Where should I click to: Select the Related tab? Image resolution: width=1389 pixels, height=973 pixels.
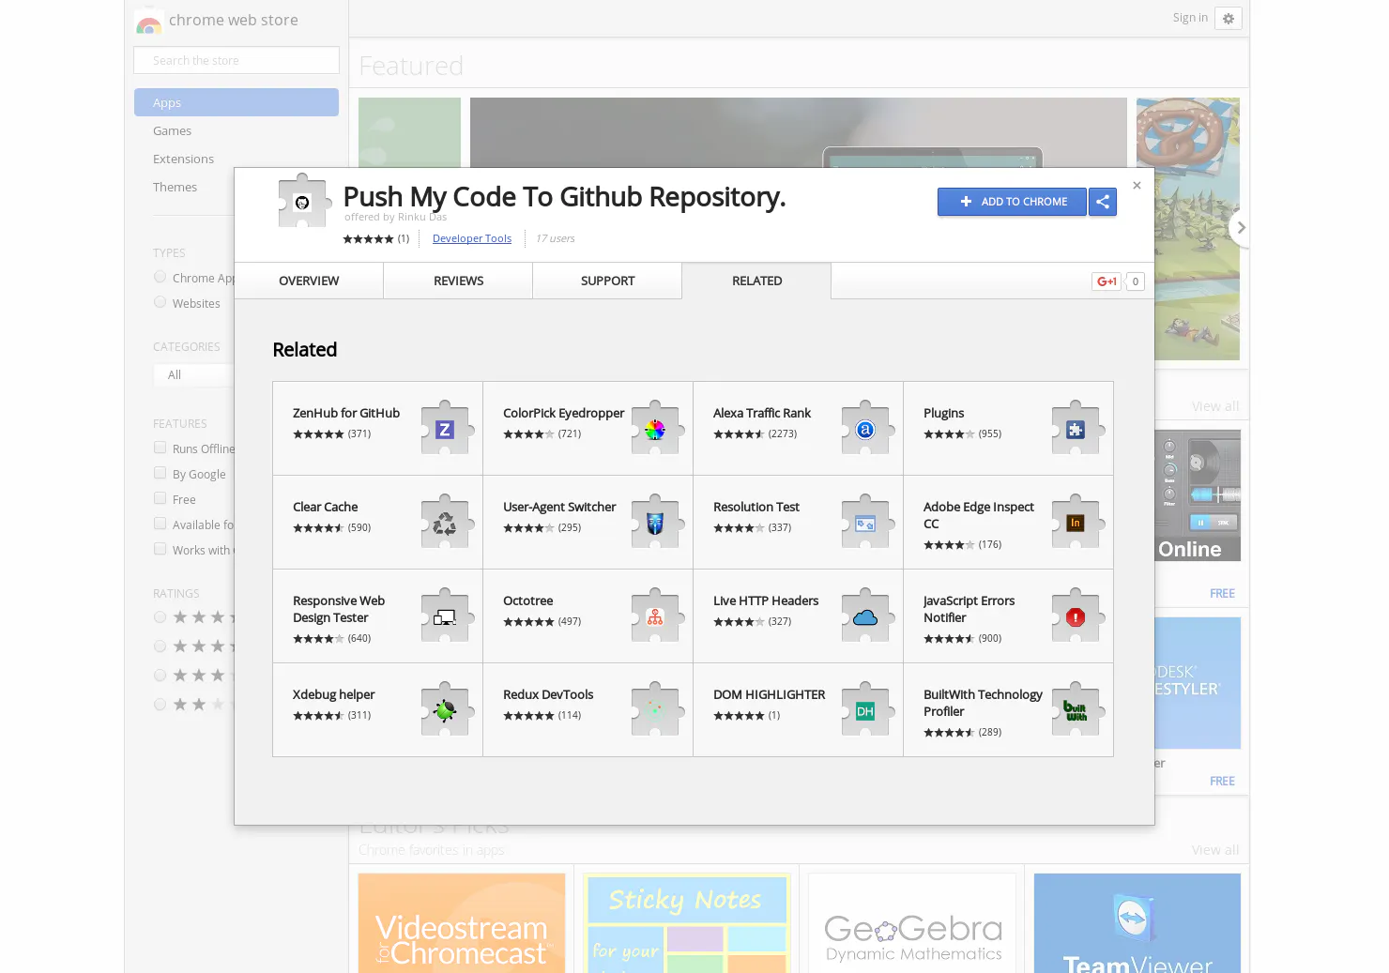point(756,281)
